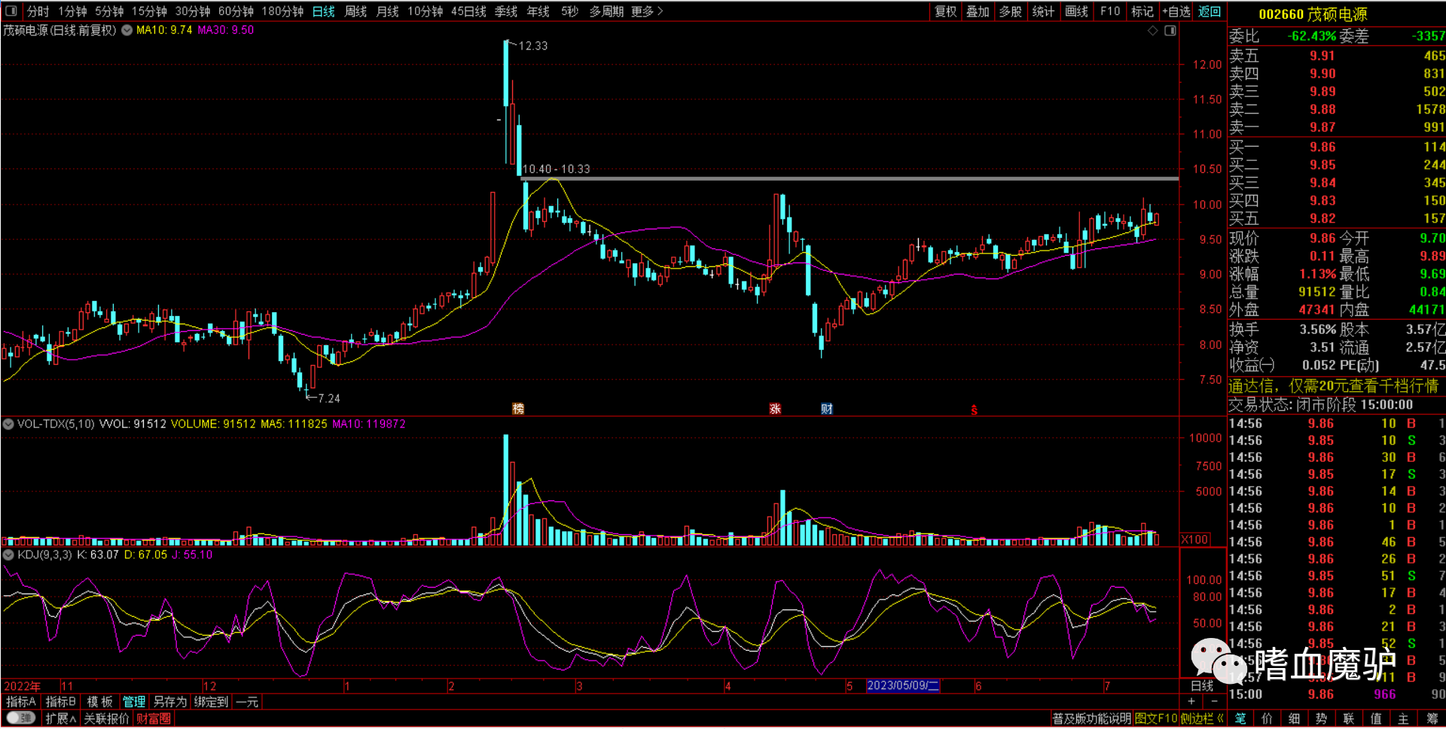Click the 叠加 overlay button
Viewport: 1446px width, 729px height.
[x=978, y=11]
